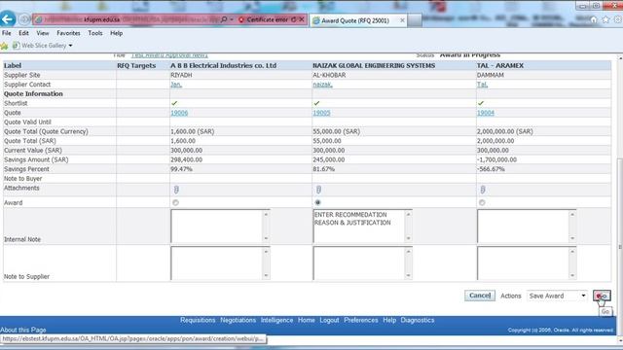Viewport: 623px width, 350px height.
Task: Open the attachment clip for TAL - ARAMEX
Action: pos(483,190)
